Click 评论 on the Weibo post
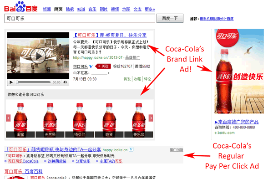273x179 pixels. point(147,79)
